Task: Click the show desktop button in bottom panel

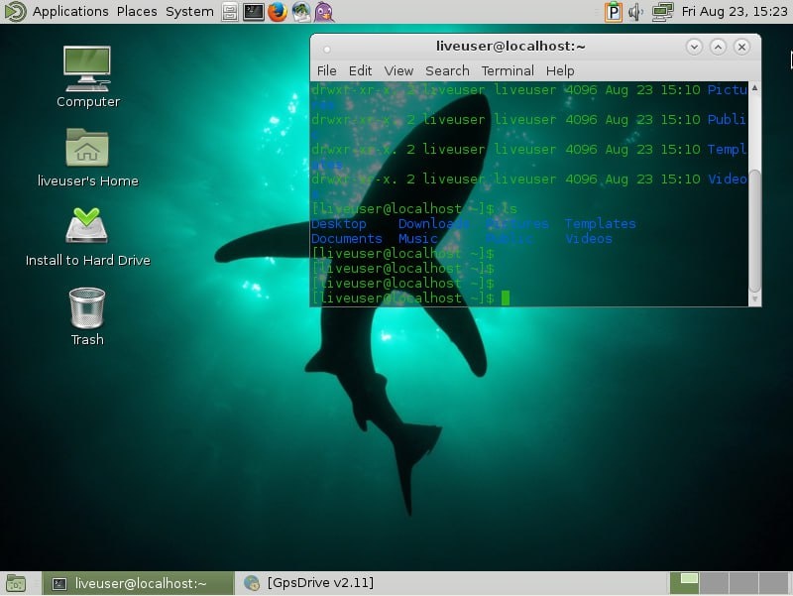Action: coord(15,584)
